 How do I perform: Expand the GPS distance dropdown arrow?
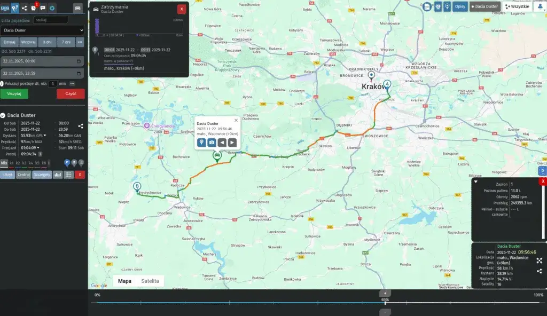(45, 136)
